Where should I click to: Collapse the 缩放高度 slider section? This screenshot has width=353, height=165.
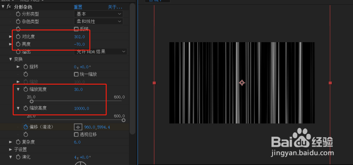tap(18, 108)
